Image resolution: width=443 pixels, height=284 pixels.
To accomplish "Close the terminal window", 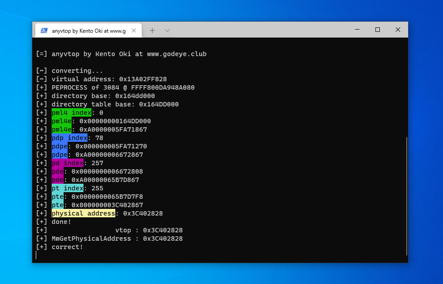I will pyautogui.click(x=398, y=30).
